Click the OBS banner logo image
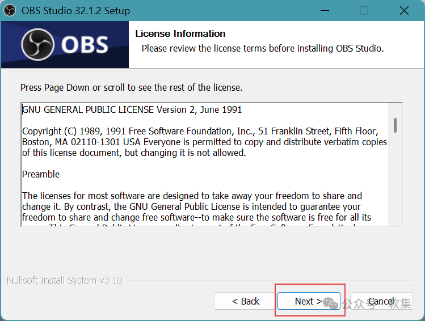425x321 pixels. 65,45
